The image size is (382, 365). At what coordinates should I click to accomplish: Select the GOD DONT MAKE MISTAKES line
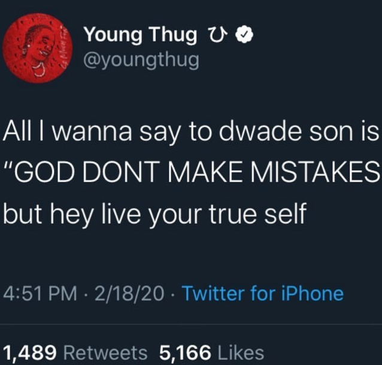pyautogui.click(x=191, y=174)
